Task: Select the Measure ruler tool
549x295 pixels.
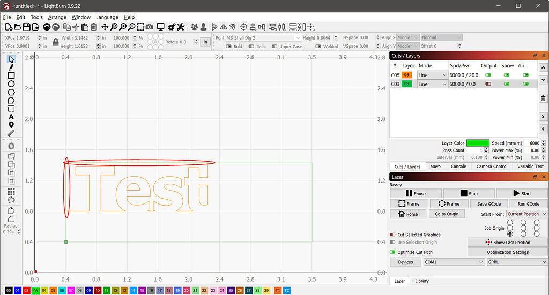Action: pos(11,133)
